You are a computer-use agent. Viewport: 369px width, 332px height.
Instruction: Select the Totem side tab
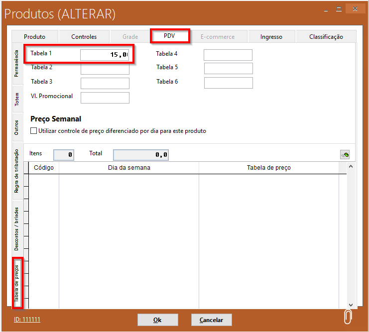point(17,99)
